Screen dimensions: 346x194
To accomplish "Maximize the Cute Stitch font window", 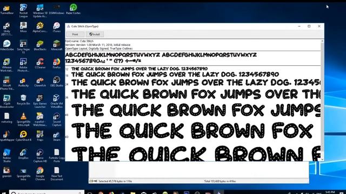I will click(x=309, y=26).
